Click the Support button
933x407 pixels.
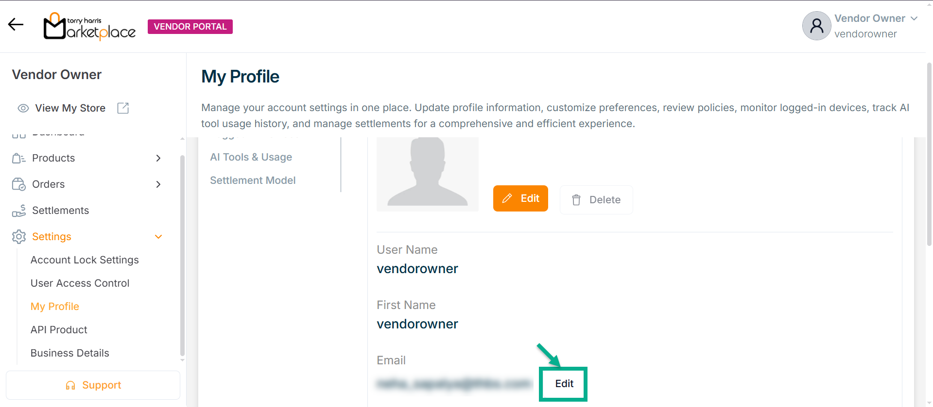(93, 385)
